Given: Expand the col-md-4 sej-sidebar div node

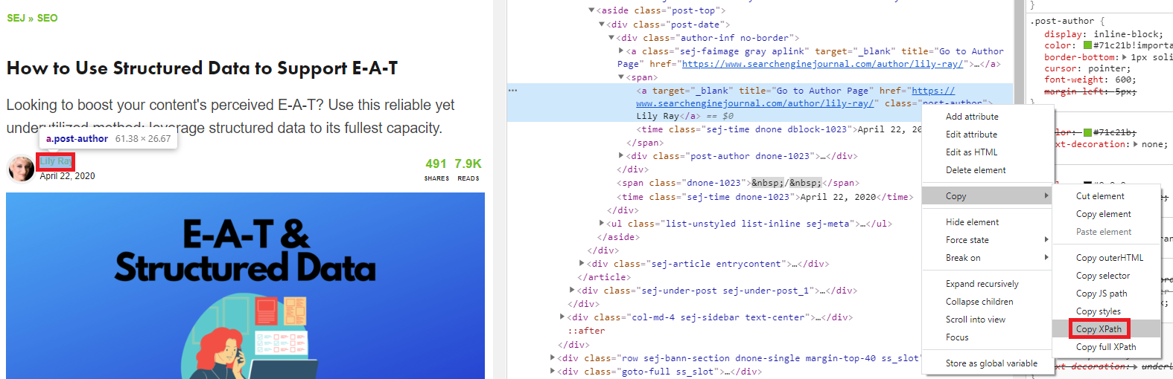Looking at the screenshot, I should (563, 317).
